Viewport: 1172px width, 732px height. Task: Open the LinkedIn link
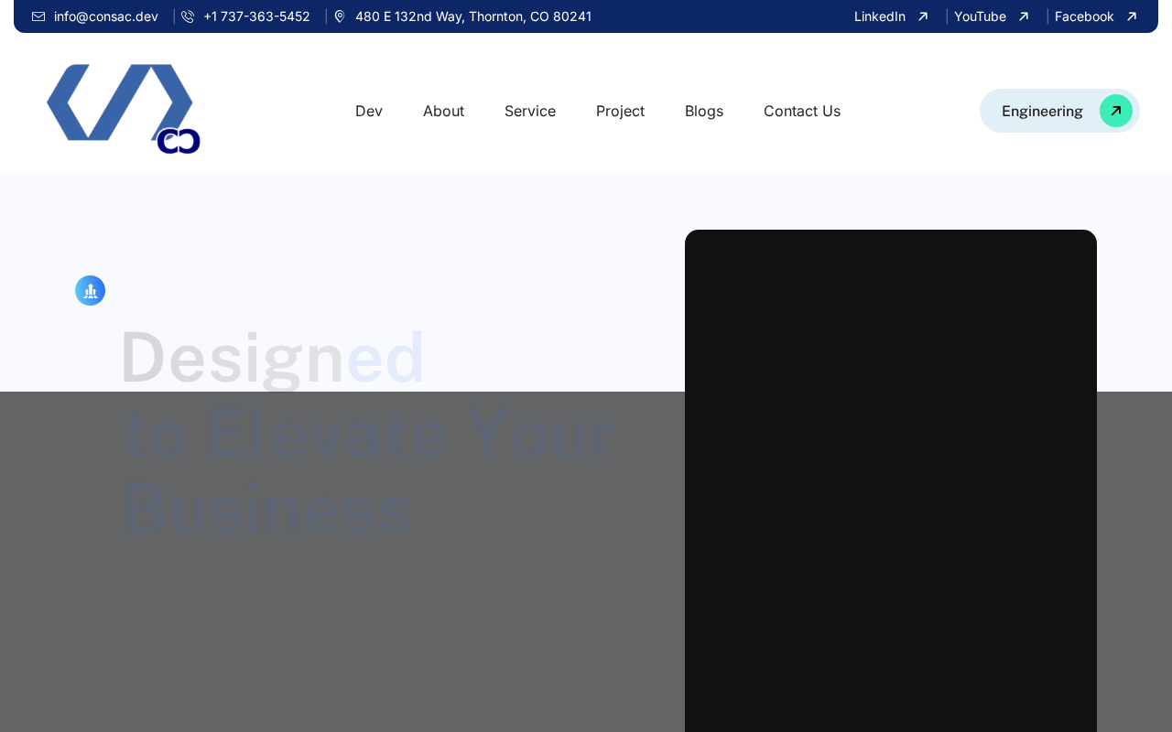(880, 16)
